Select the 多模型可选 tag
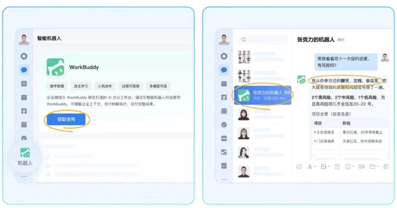397x208 pixels. 158,86
